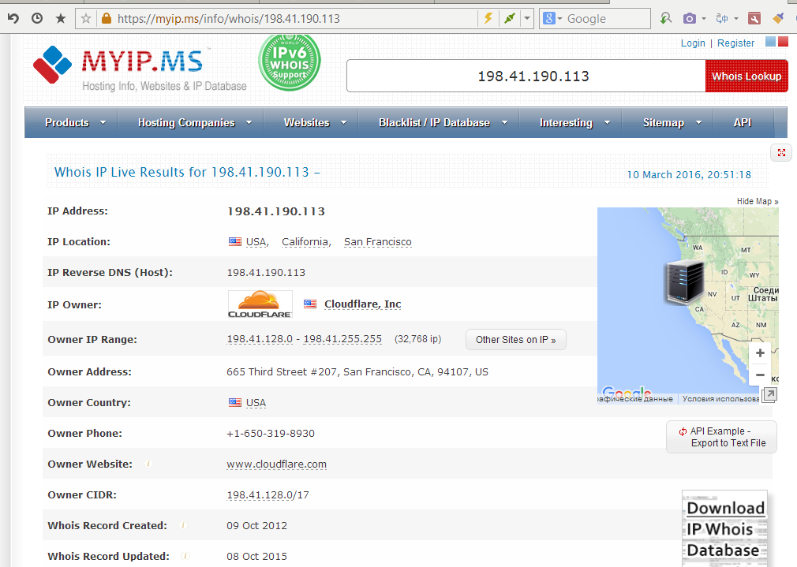Expand the Products menu dropdown
Image resolution: width=797 pixels, height=567 pixels.
[71, 122]
